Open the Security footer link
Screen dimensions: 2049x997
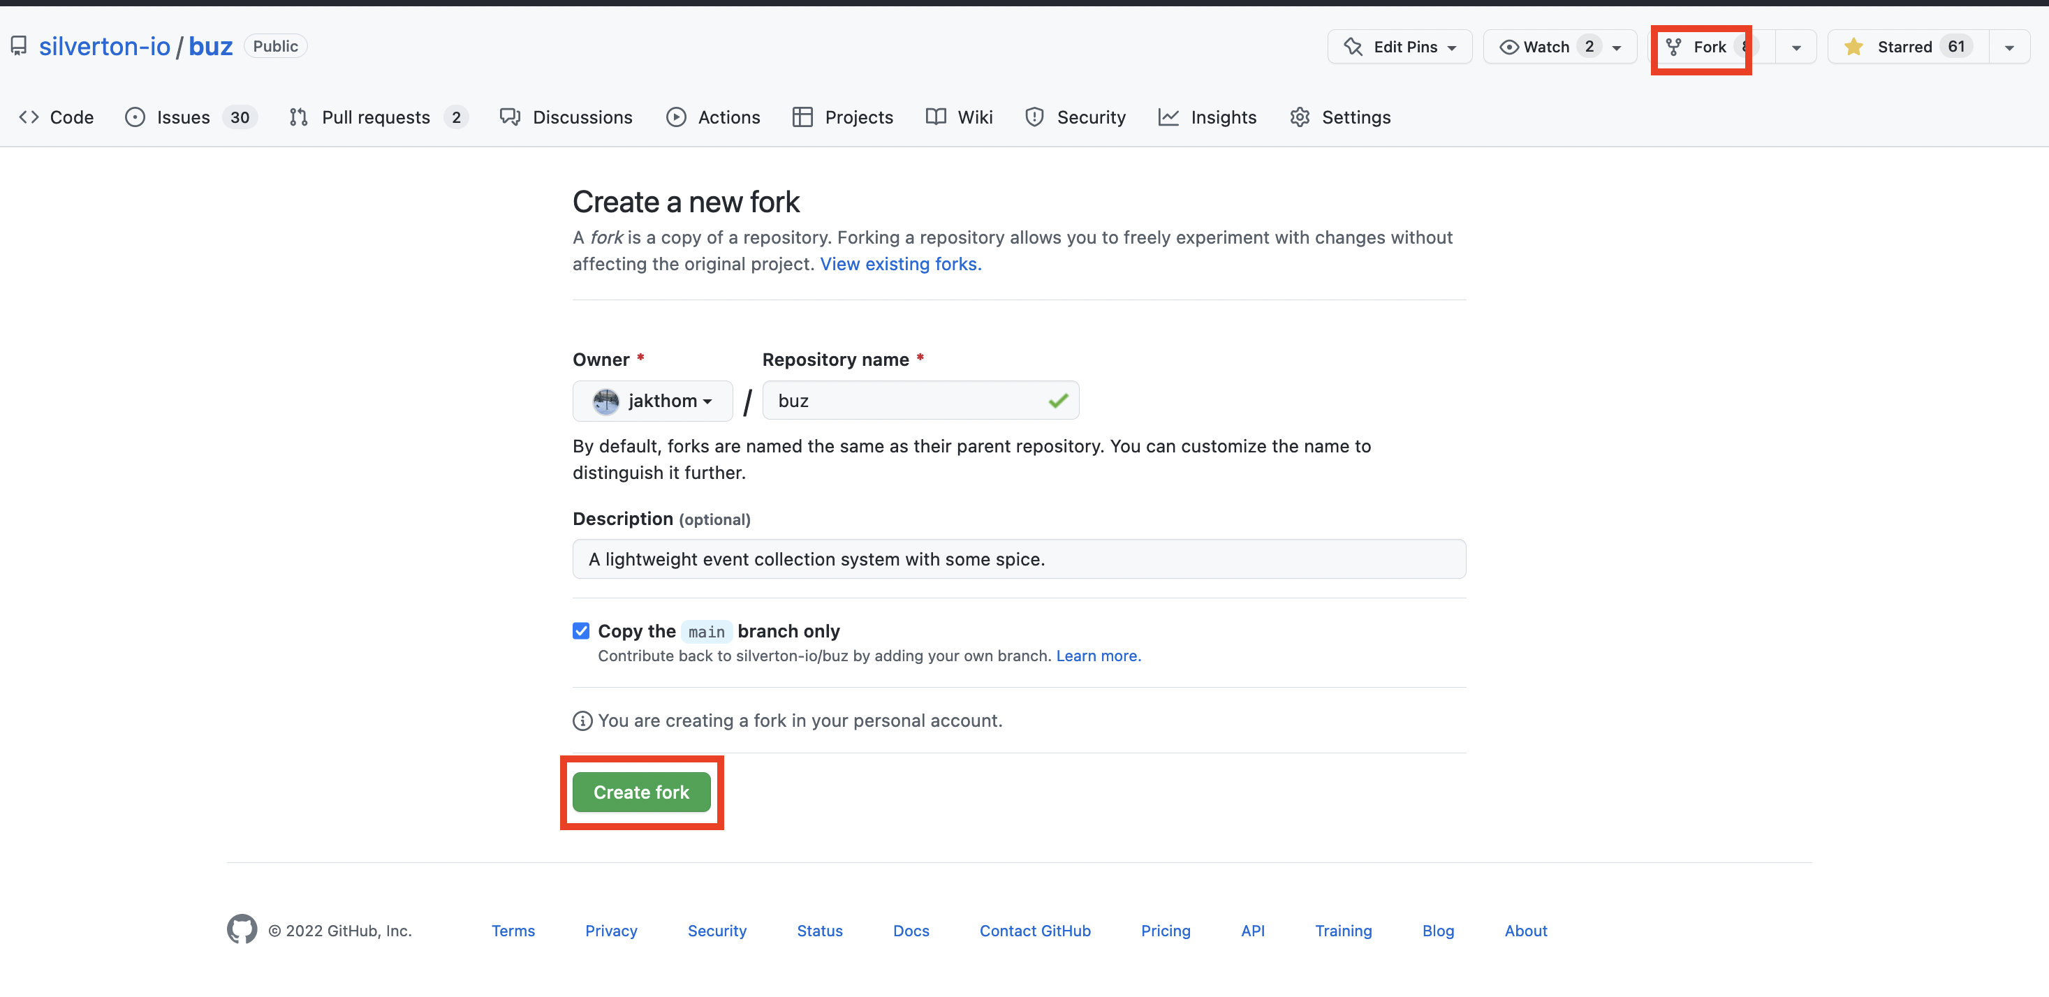click(717, 930)
